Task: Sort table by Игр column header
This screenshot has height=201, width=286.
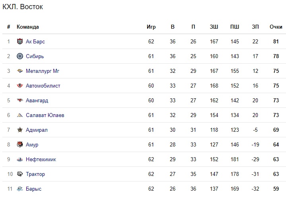Action: (151, 27)
